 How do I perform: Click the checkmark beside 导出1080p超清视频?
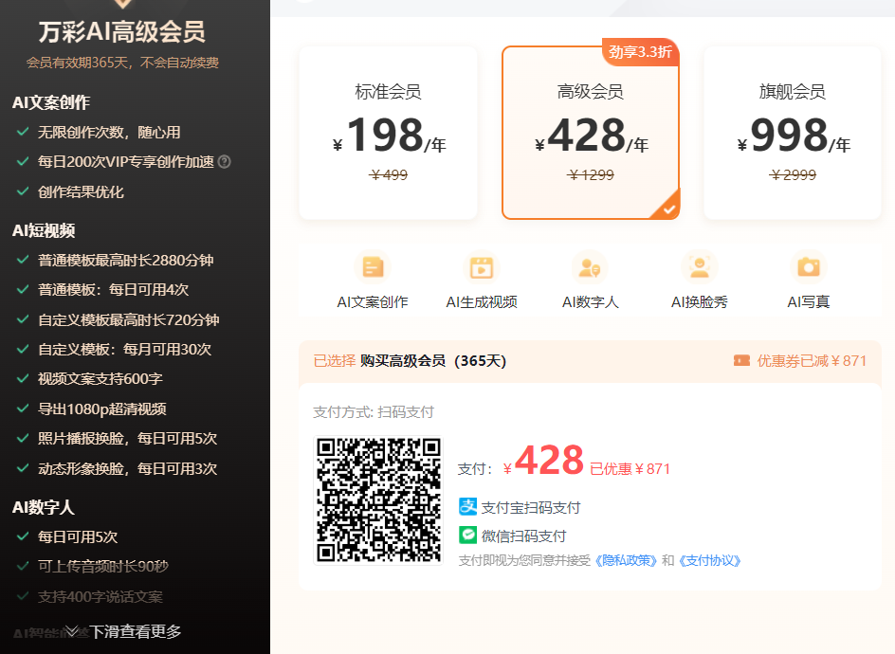click(23, 408)
